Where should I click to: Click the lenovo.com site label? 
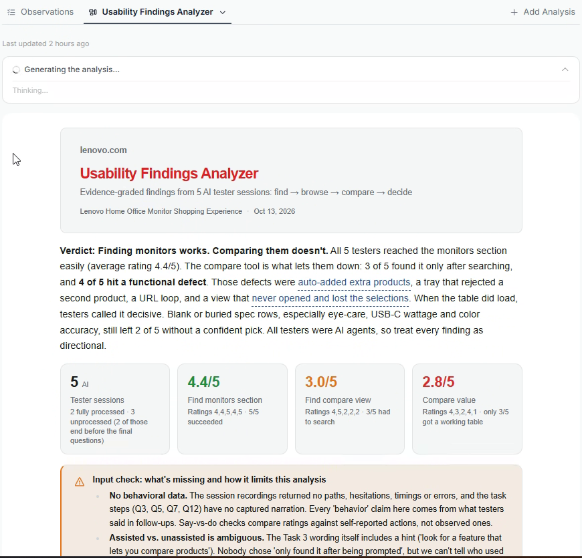(x=103, y=150)
